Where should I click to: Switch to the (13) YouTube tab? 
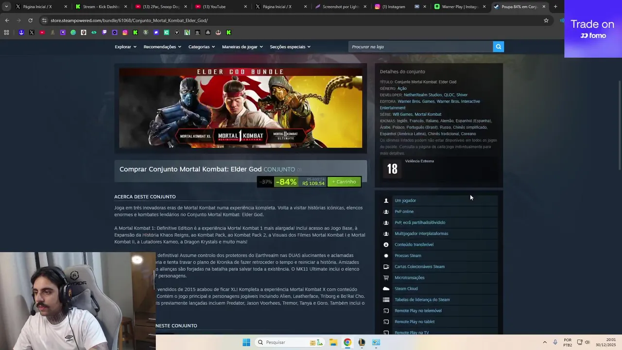[x=220, y=7]
